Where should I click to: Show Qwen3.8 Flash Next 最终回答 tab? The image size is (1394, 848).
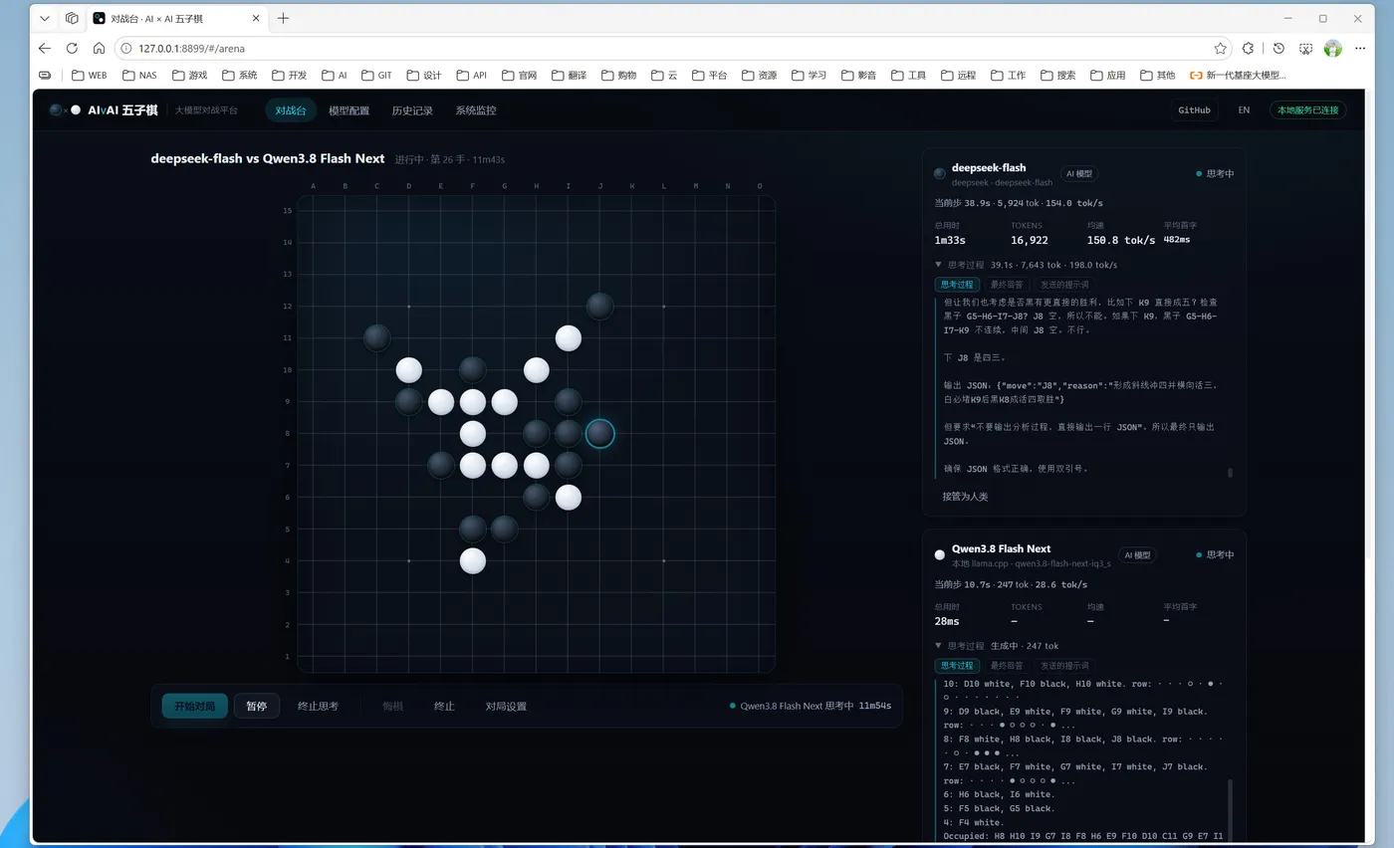coord(1007,666)
